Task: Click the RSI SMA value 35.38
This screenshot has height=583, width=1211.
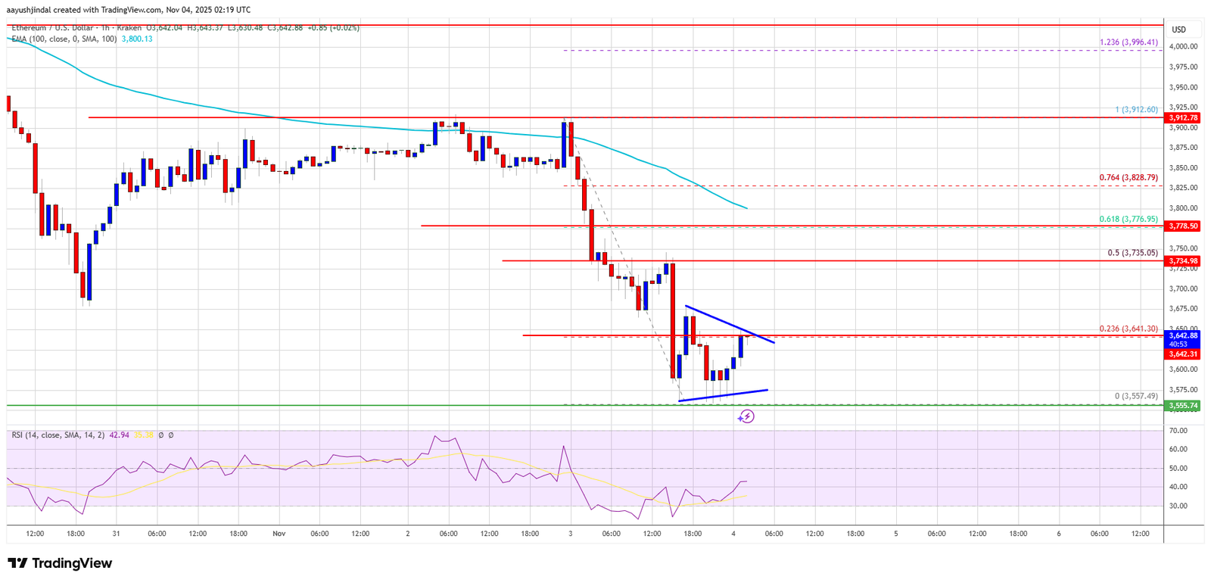Action: pos(144,435)
